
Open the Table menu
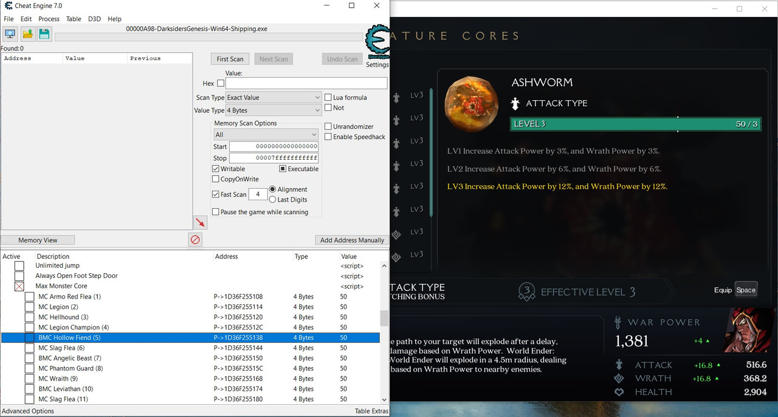point(74,19)
